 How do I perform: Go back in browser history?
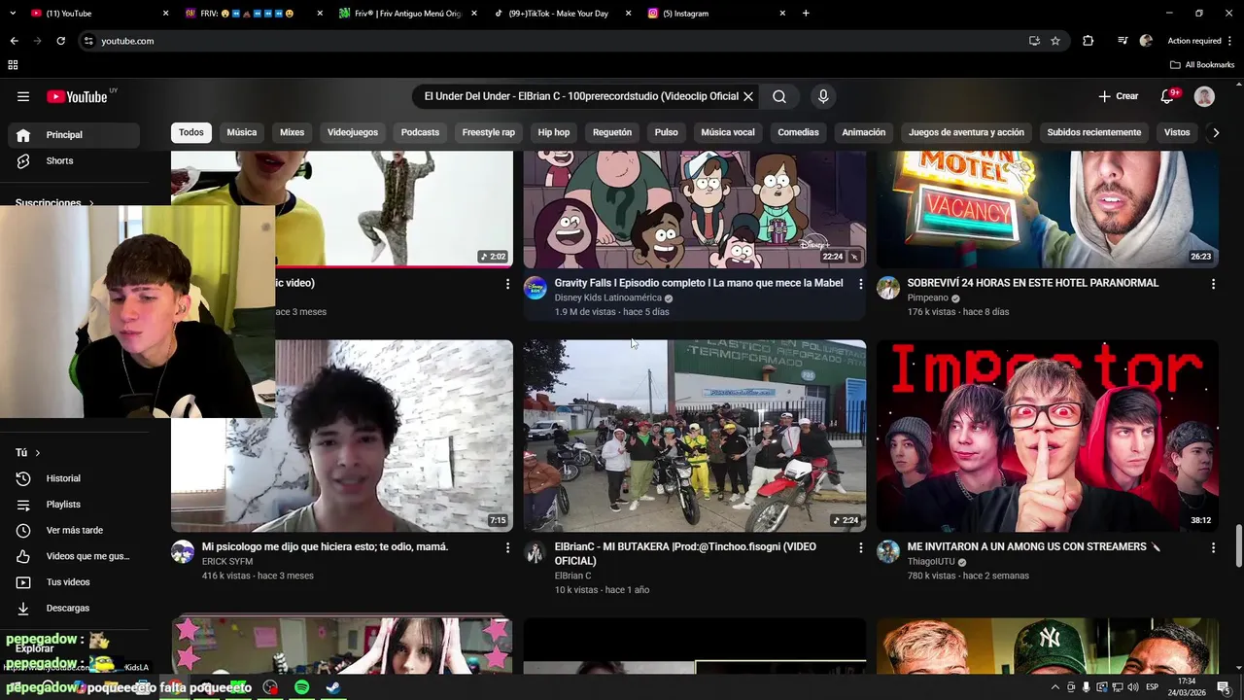point(14,41)
